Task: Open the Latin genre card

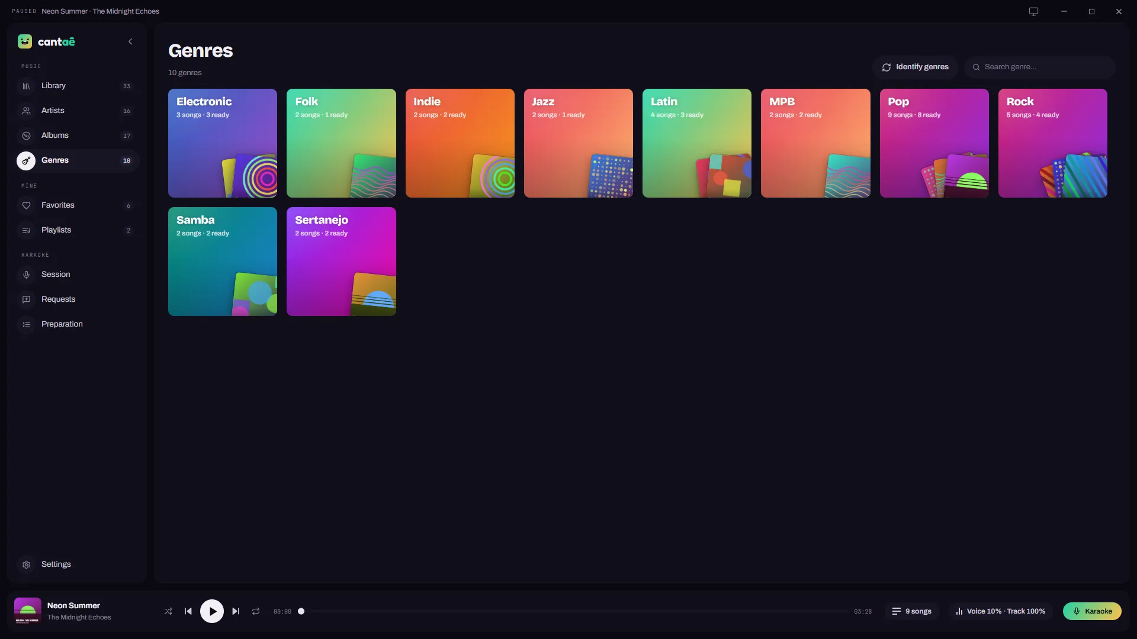Action: tap(697, 143)
